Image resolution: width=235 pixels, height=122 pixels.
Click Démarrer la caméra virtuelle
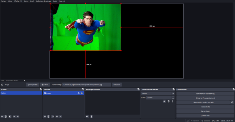(203, 102)
